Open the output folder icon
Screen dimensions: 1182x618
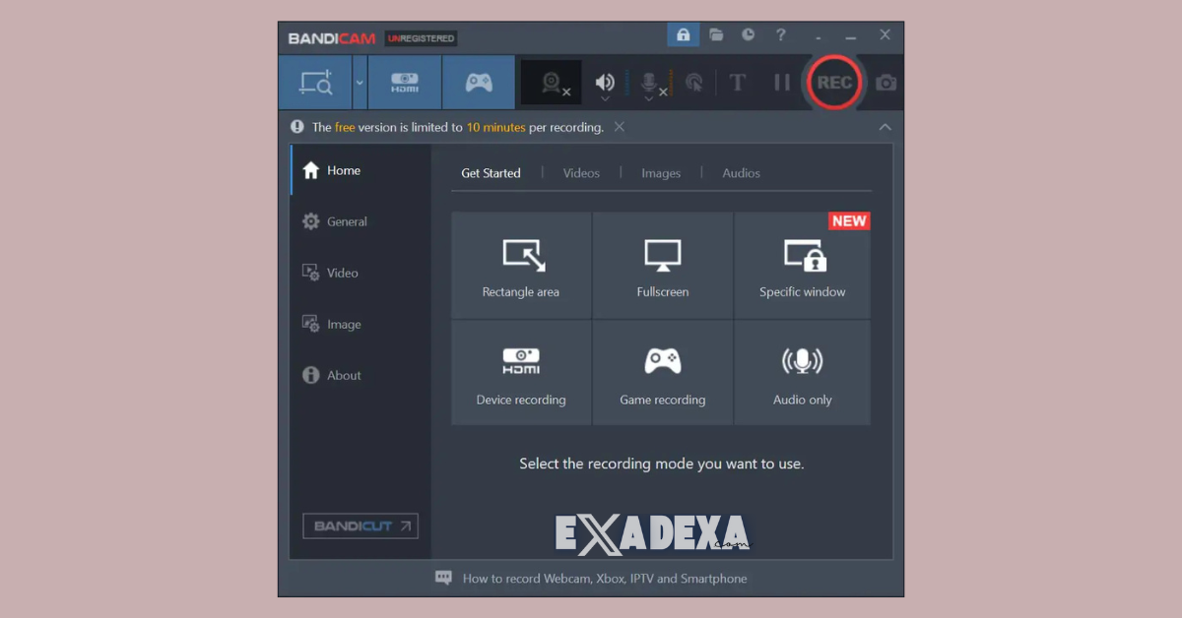[716, 34]
